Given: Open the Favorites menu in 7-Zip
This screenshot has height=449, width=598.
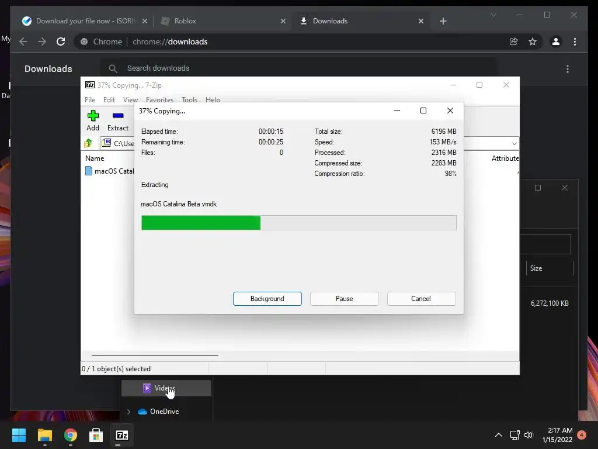Looking at the screenshot, I should 159,99.
